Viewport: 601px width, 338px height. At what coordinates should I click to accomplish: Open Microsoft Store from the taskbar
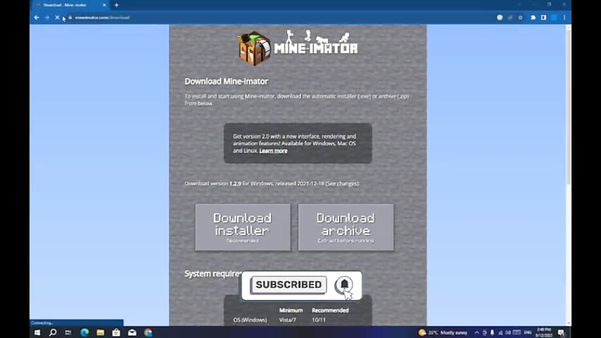(x=116, y=332)
